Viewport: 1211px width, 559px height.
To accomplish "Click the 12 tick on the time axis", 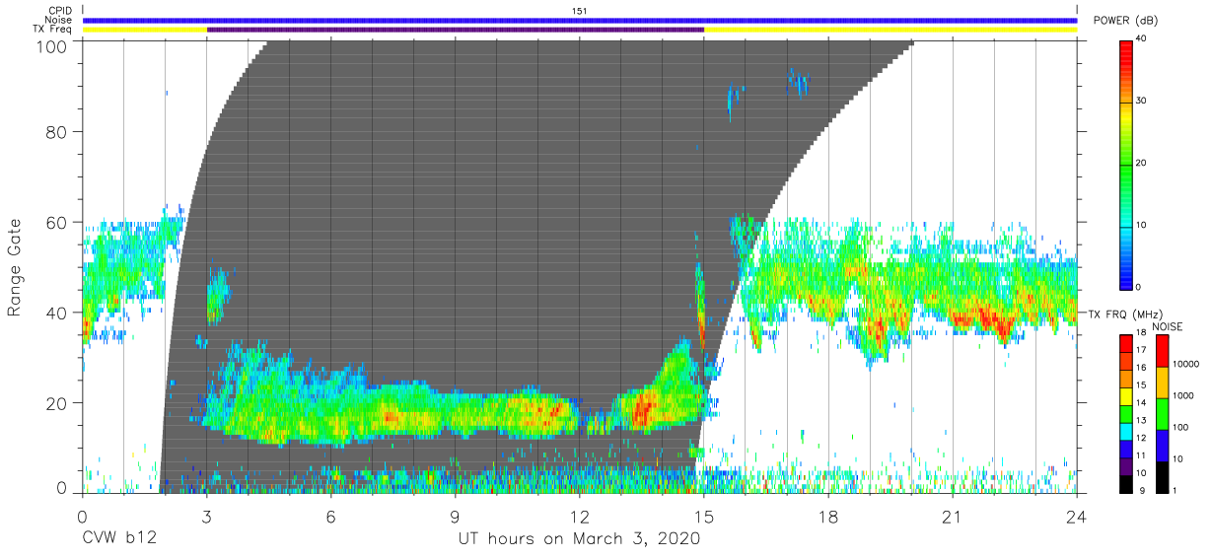I will click(580, 517).
